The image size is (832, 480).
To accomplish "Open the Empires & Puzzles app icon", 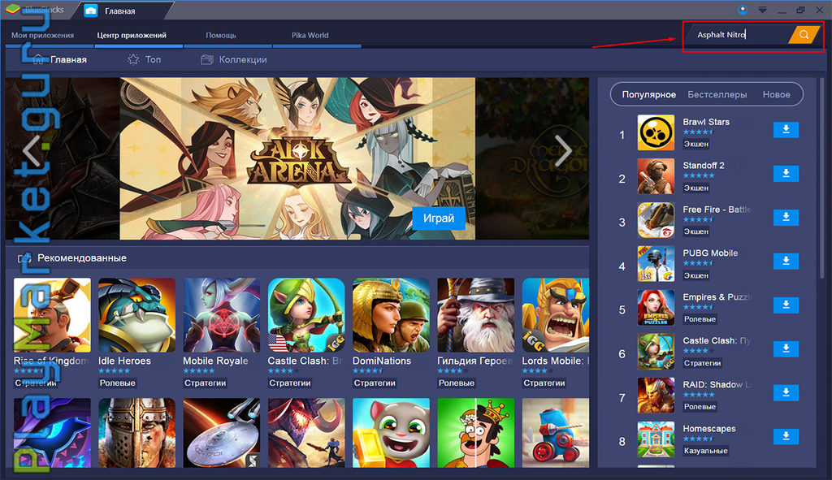I will (656, 307).
